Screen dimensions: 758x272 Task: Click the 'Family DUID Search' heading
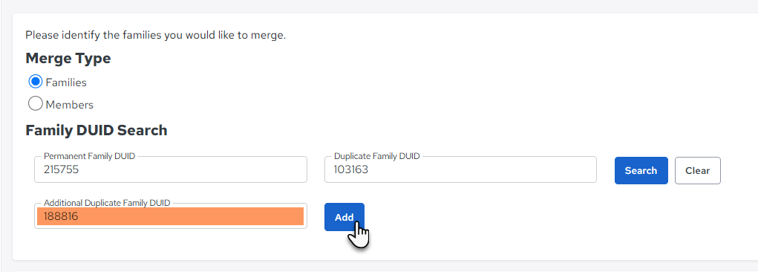[97, 130]
